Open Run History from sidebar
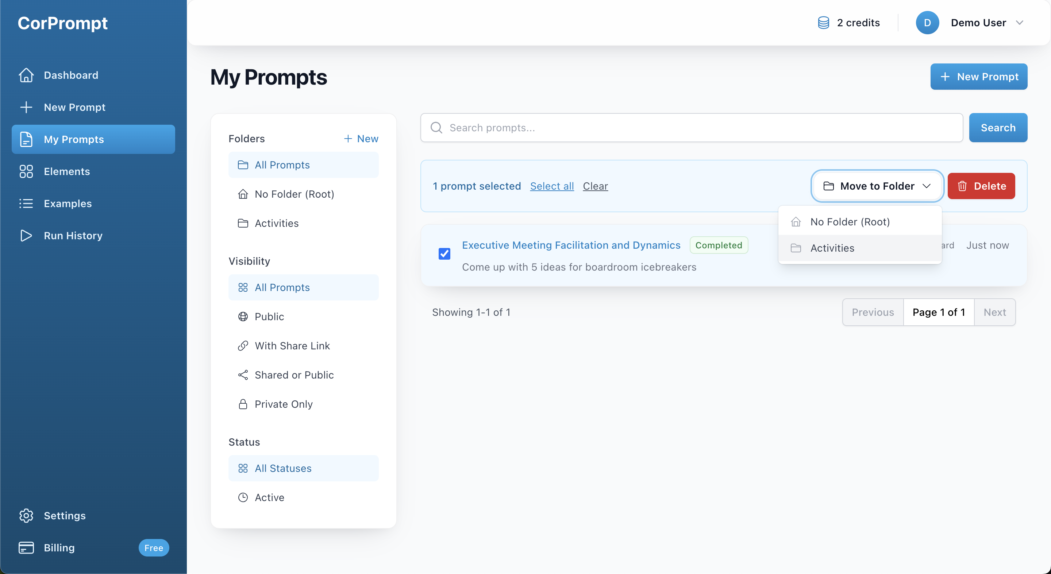1051x574 pixels. (x=73, y=236)
